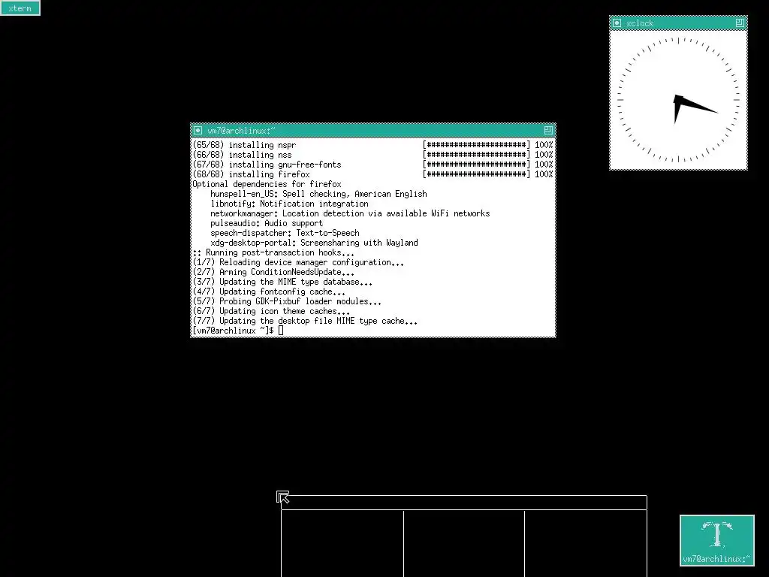Click the '[vm7@archlinux ~]$' prompt text
Image resolution: width=769 pixels, height=577 pixels.
pyautogui.click(x=233, y=331)
